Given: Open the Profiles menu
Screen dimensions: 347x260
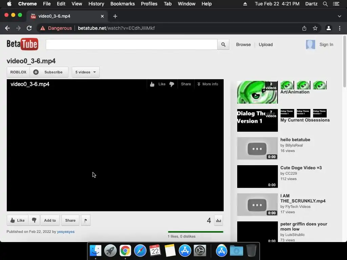Looking at the screenshot, I should coord(149,4).
